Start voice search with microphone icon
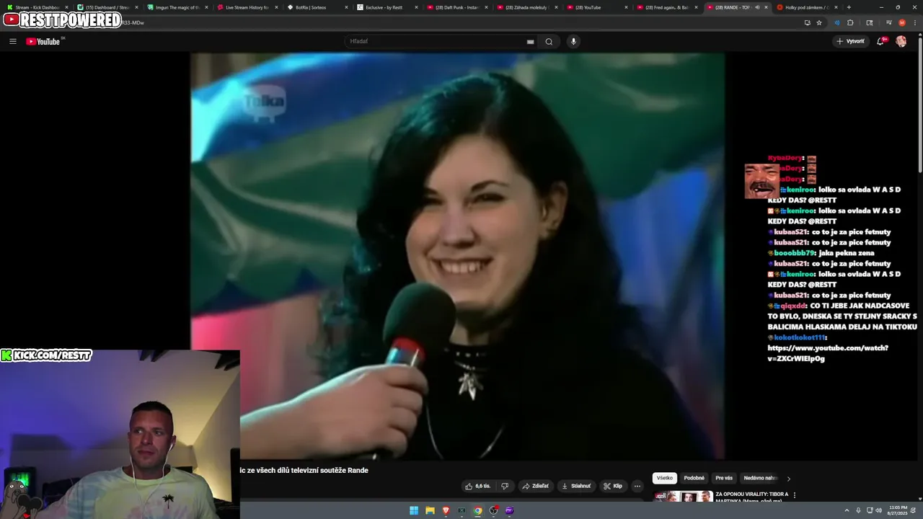The width and height of the screenshot is (923, 519). [x=574, y=42]
